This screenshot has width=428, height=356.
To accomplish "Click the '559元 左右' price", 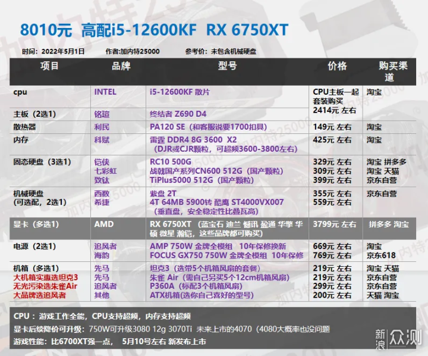I will click(x=332, y=202).
